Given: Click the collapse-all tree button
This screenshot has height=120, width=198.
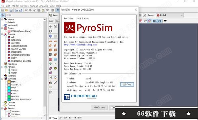Looking at the screenshot, I should click(x=8, y=15).
